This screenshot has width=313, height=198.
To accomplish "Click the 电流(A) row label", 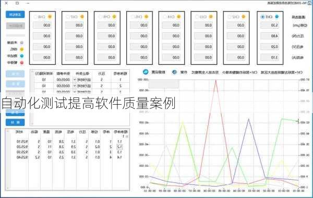I will click(x=298, y=58).
